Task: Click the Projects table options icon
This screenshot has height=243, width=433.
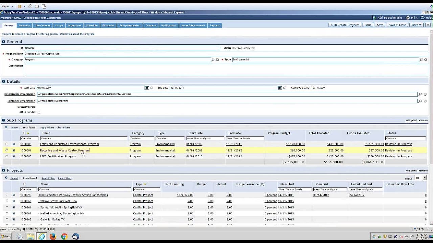Action: (6, 178)
